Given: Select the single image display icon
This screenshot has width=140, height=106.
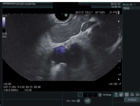Looking at the screenshot, I should (116, 95).
